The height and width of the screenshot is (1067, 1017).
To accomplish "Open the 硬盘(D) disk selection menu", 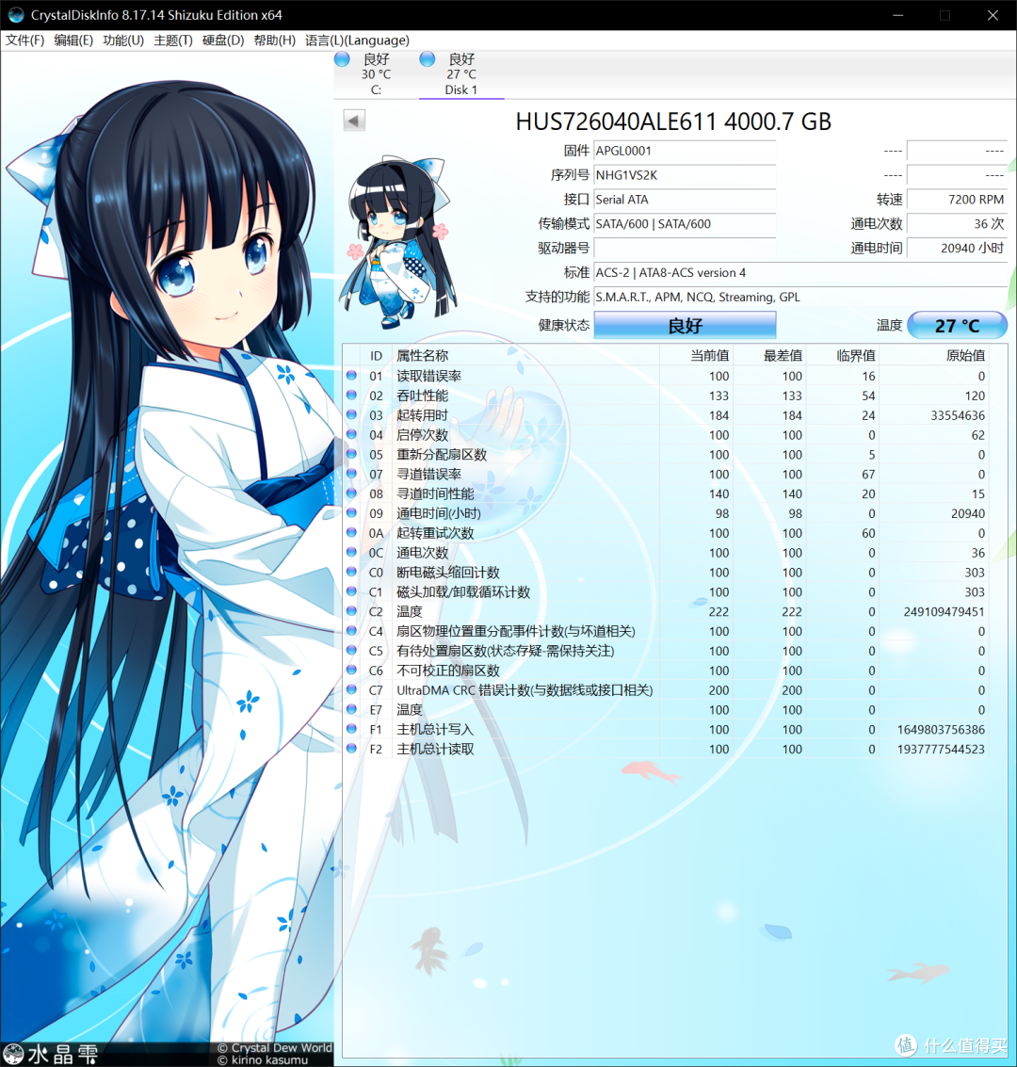I will click(x=222, y=40).
